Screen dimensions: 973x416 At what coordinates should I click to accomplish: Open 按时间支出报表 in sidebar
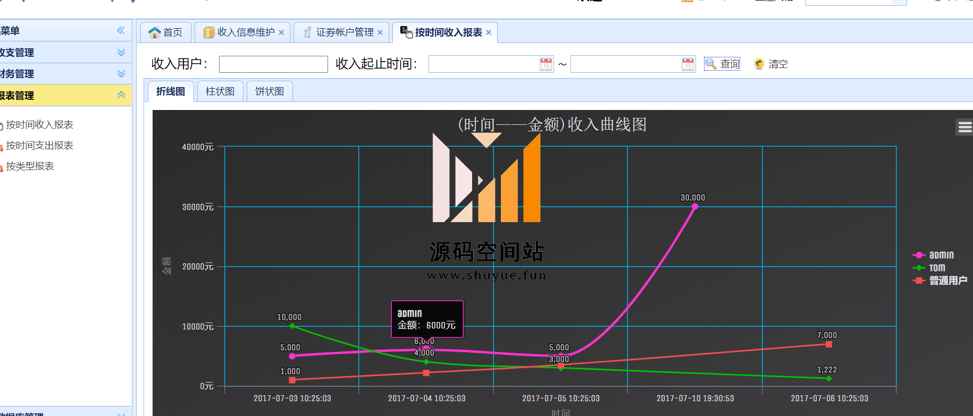tap(39, 146)
